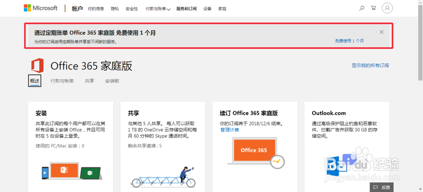The image size is (423, 192).
Task: Click text 剩余共享邀请：5
Action: (x=145, y=146)
